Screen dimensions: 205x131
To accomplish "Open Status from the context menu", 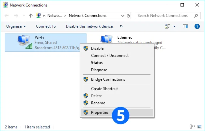I will pyautogui.click(x=117, y=63).
